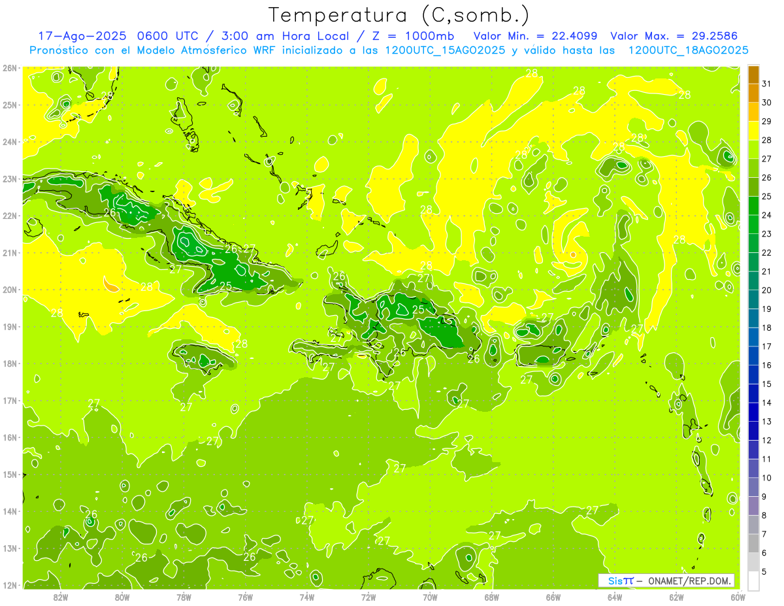This screenshot has width=784, height=606.
Task: Click the 18N latitude axis label
Action: pyautogui.click(x=10, y=363)
